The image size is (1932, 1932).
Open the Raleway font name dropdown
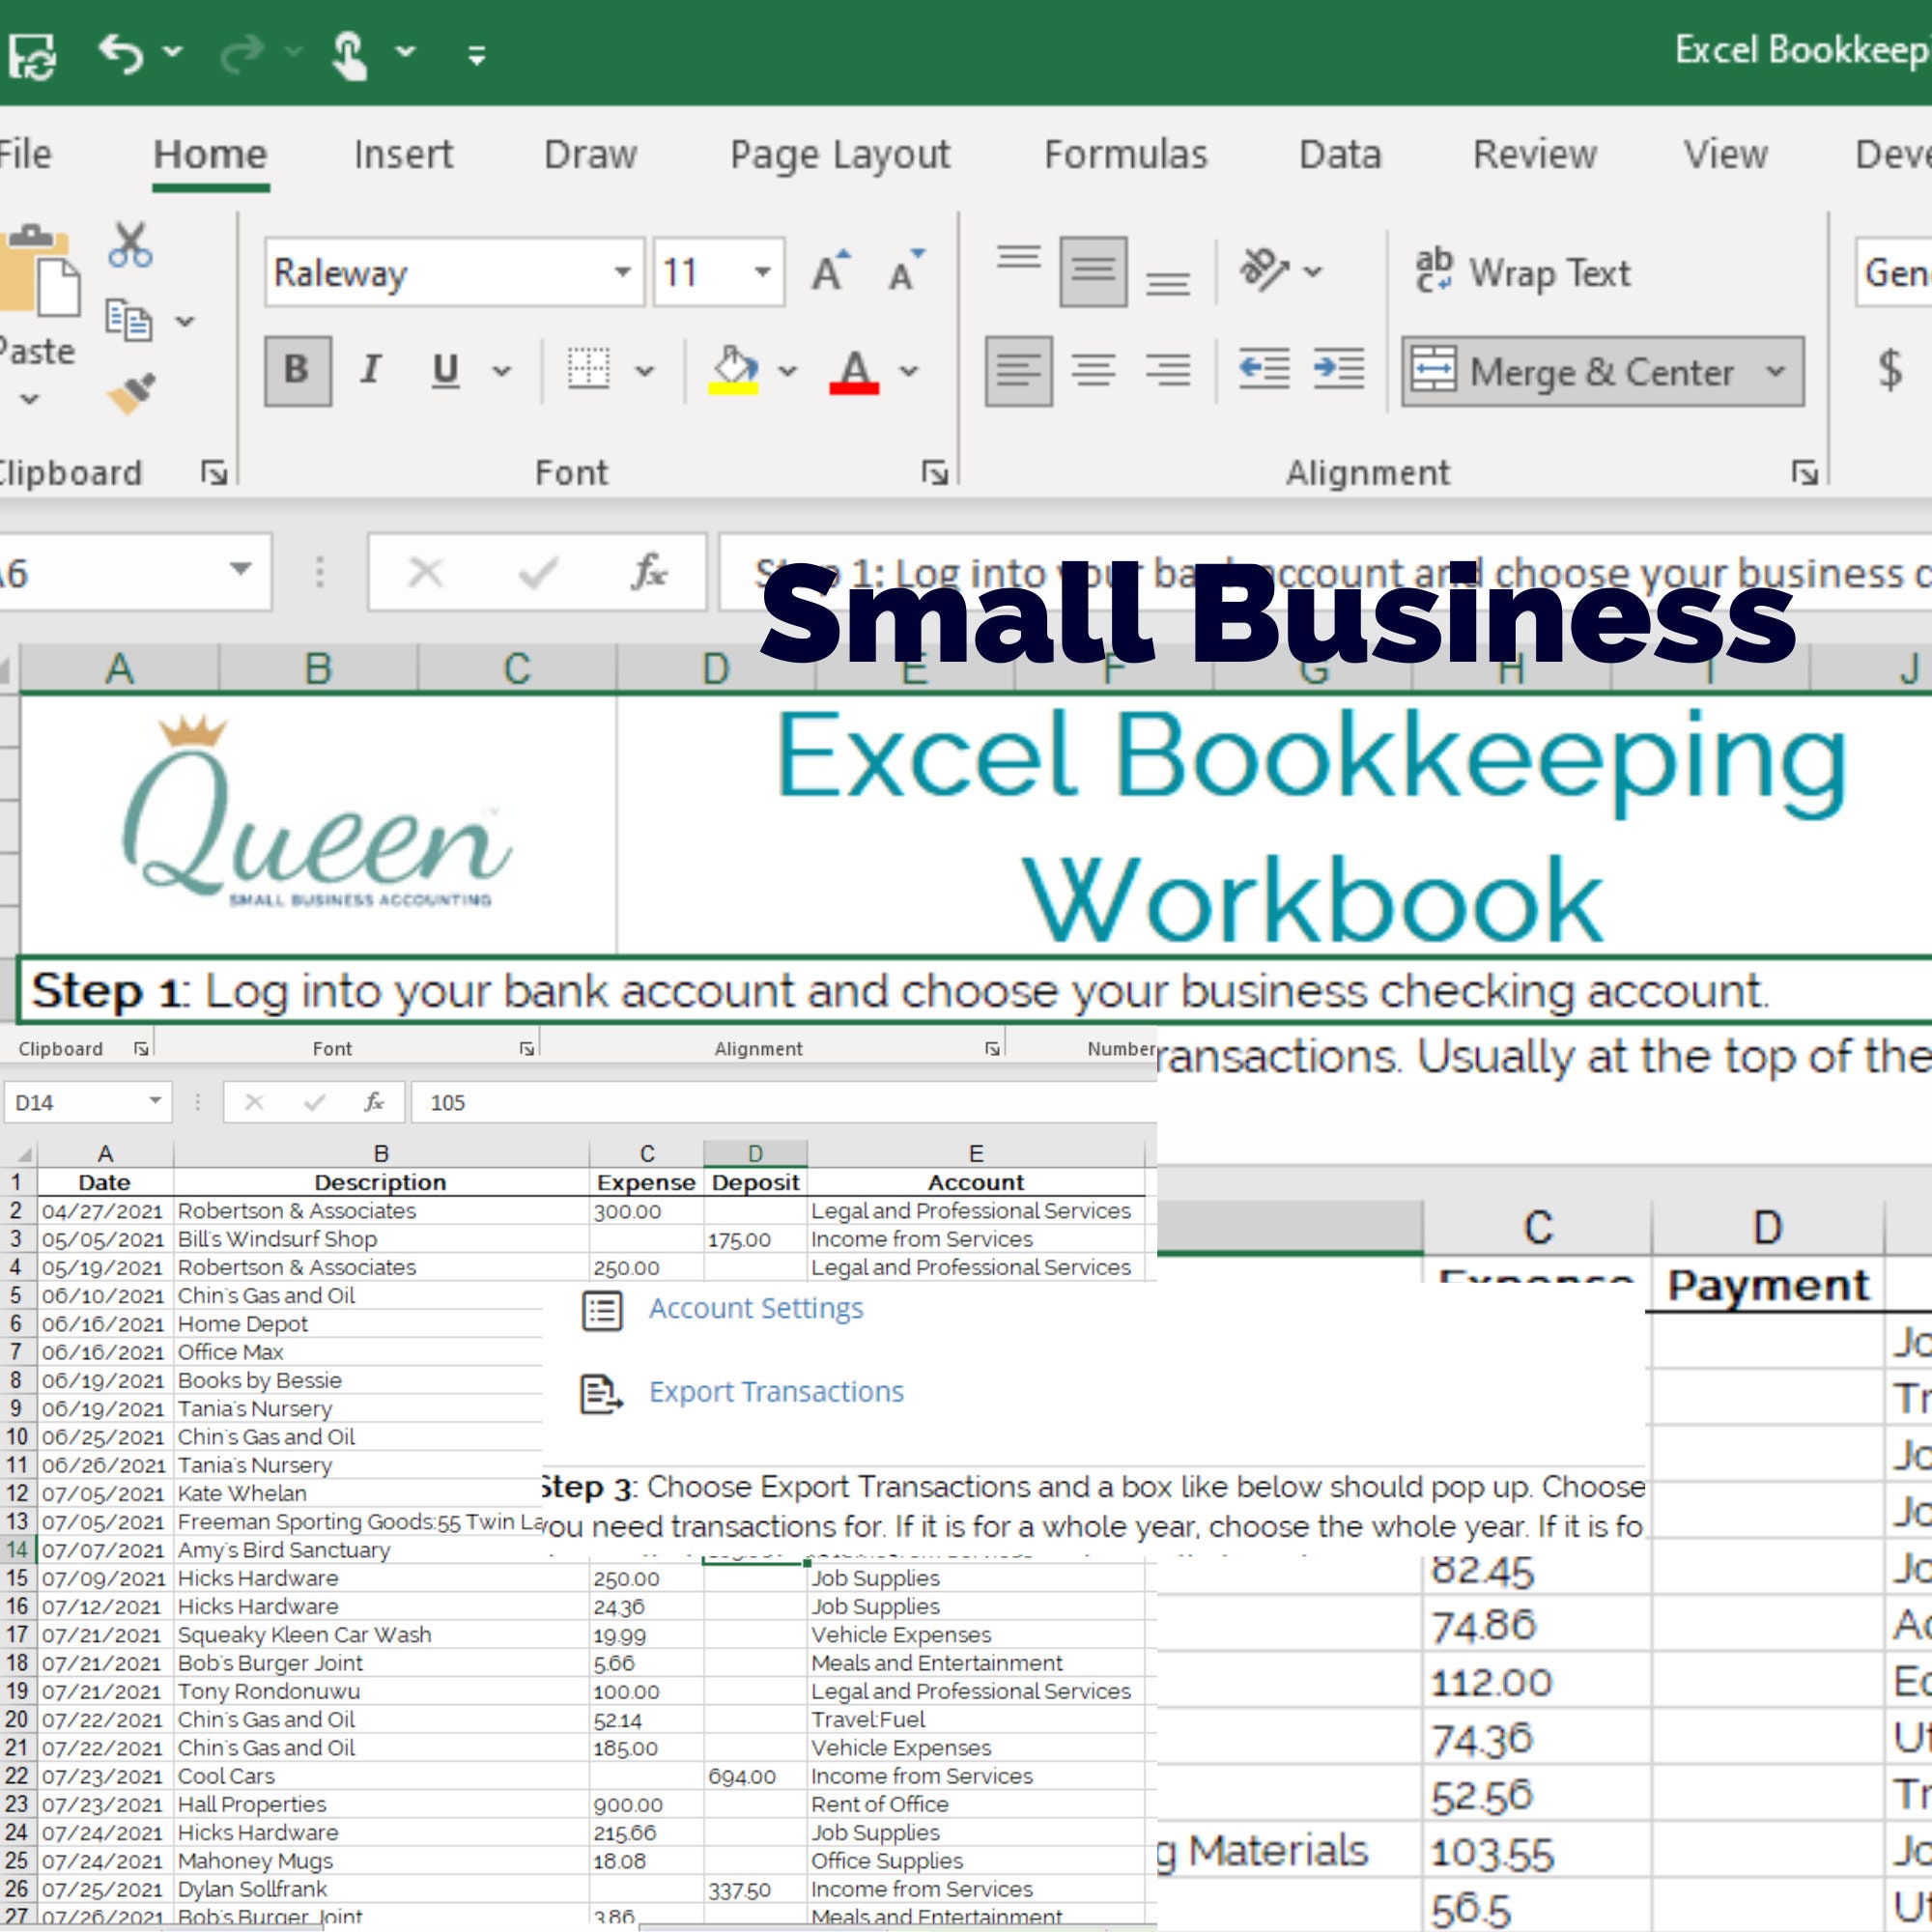622,272
